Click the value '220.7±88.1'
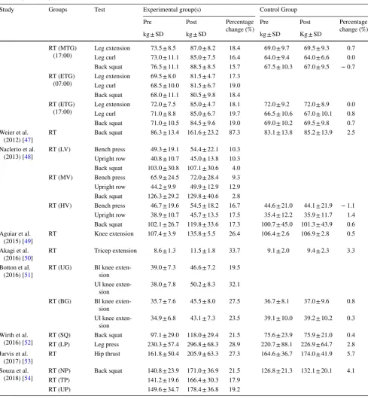368x399 pixels. [276, 344]
